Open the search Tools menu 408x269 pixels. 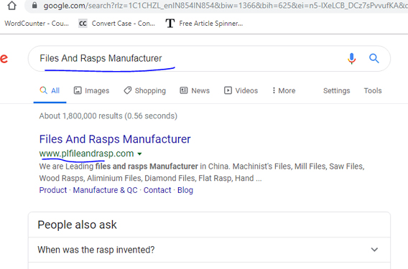coord(373,90)
